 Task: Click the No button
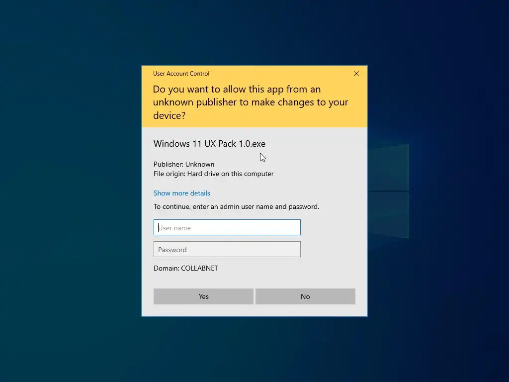click(305, 296)
